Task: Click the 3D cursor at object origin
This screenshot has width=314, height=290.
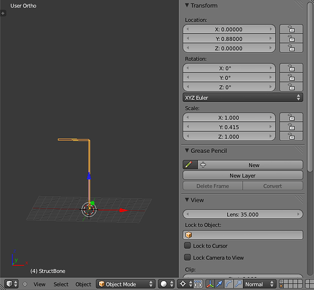Action: click(89, 209)
